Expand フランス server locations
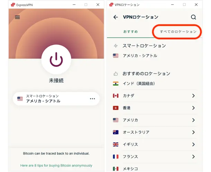The width and height of the screenshot is (211, 172). 193,157
